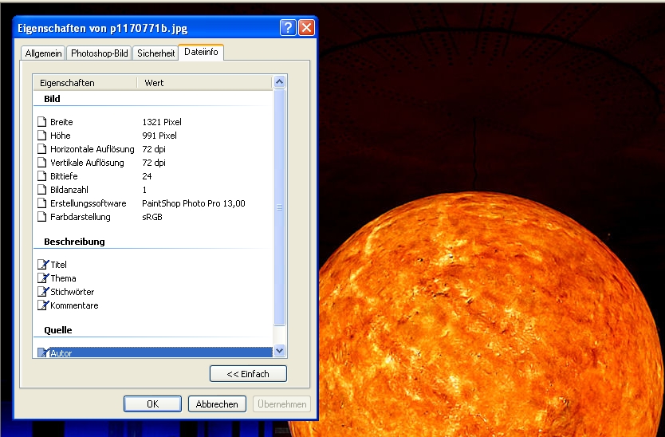Click the dialog title bar Eigenschaften von p1170771b.jpg

point(102,29)
